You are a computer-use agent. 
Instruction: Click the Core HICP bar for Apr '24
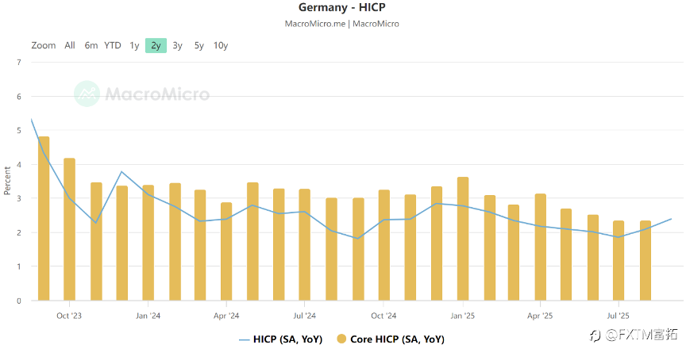pyautogui.click(x=226, y=252)
